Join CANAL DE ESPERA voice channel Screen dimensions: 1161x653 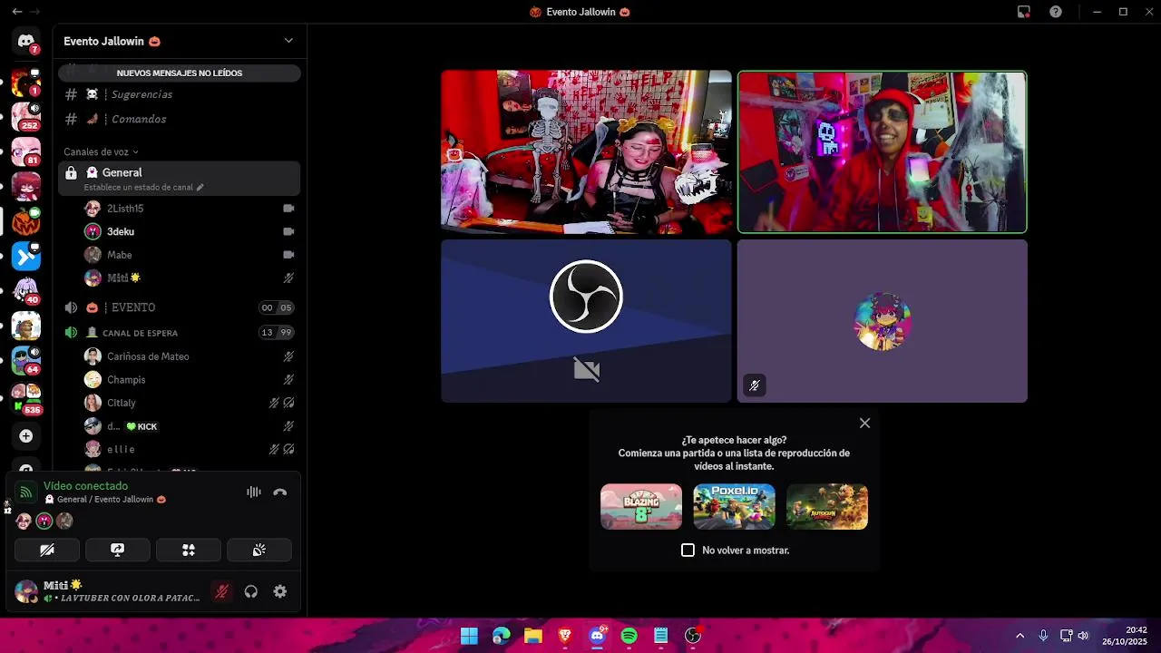[180, 333]
